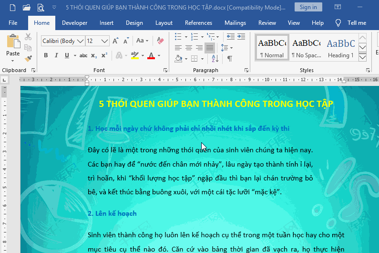
Task: Click the Sign in button
Action: [x=308, y=7]
